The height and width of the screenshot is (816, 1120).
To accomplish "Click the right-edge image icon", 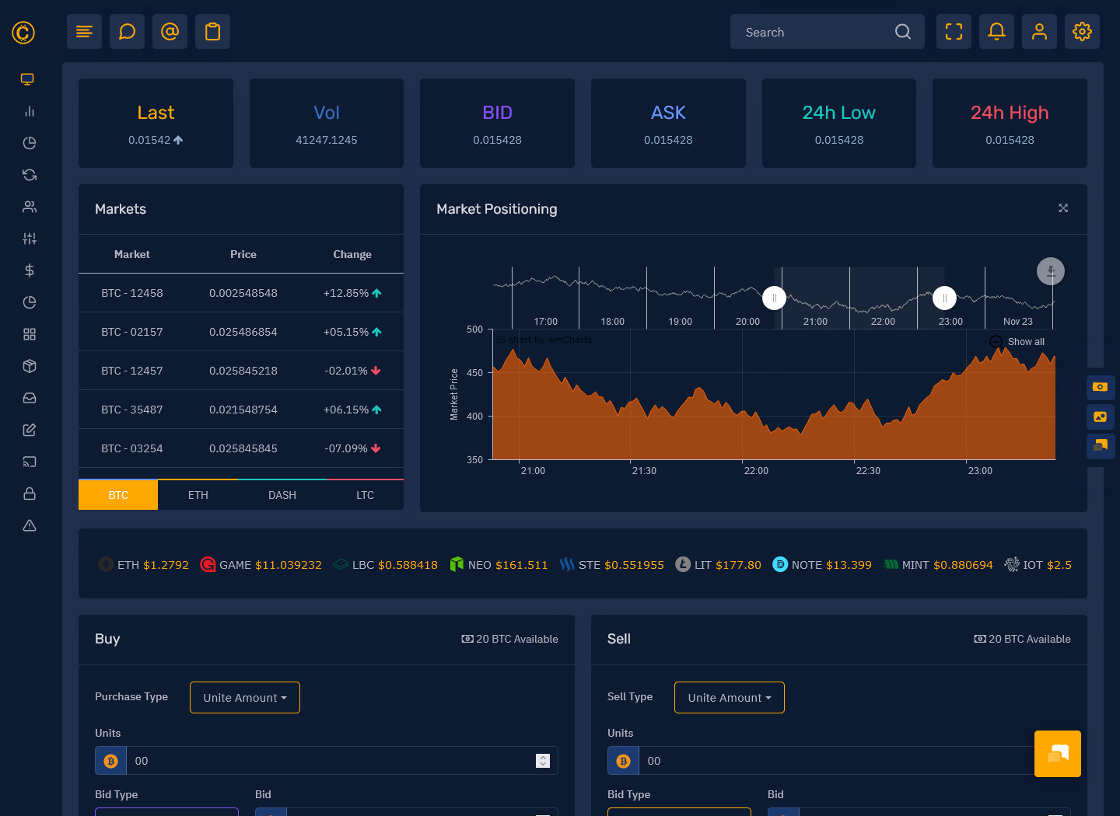I will 1101,417.
